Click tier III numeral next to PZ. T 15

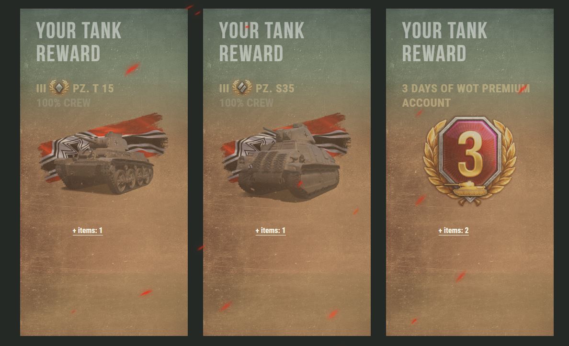pyautogui.click(x=41, y=89)
